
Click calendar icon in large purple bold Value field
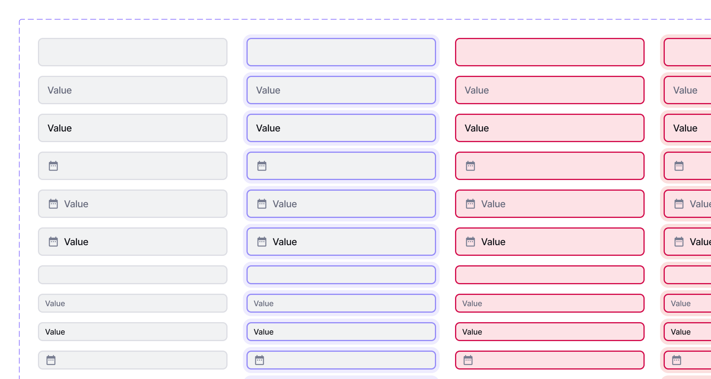pos(262,242)
